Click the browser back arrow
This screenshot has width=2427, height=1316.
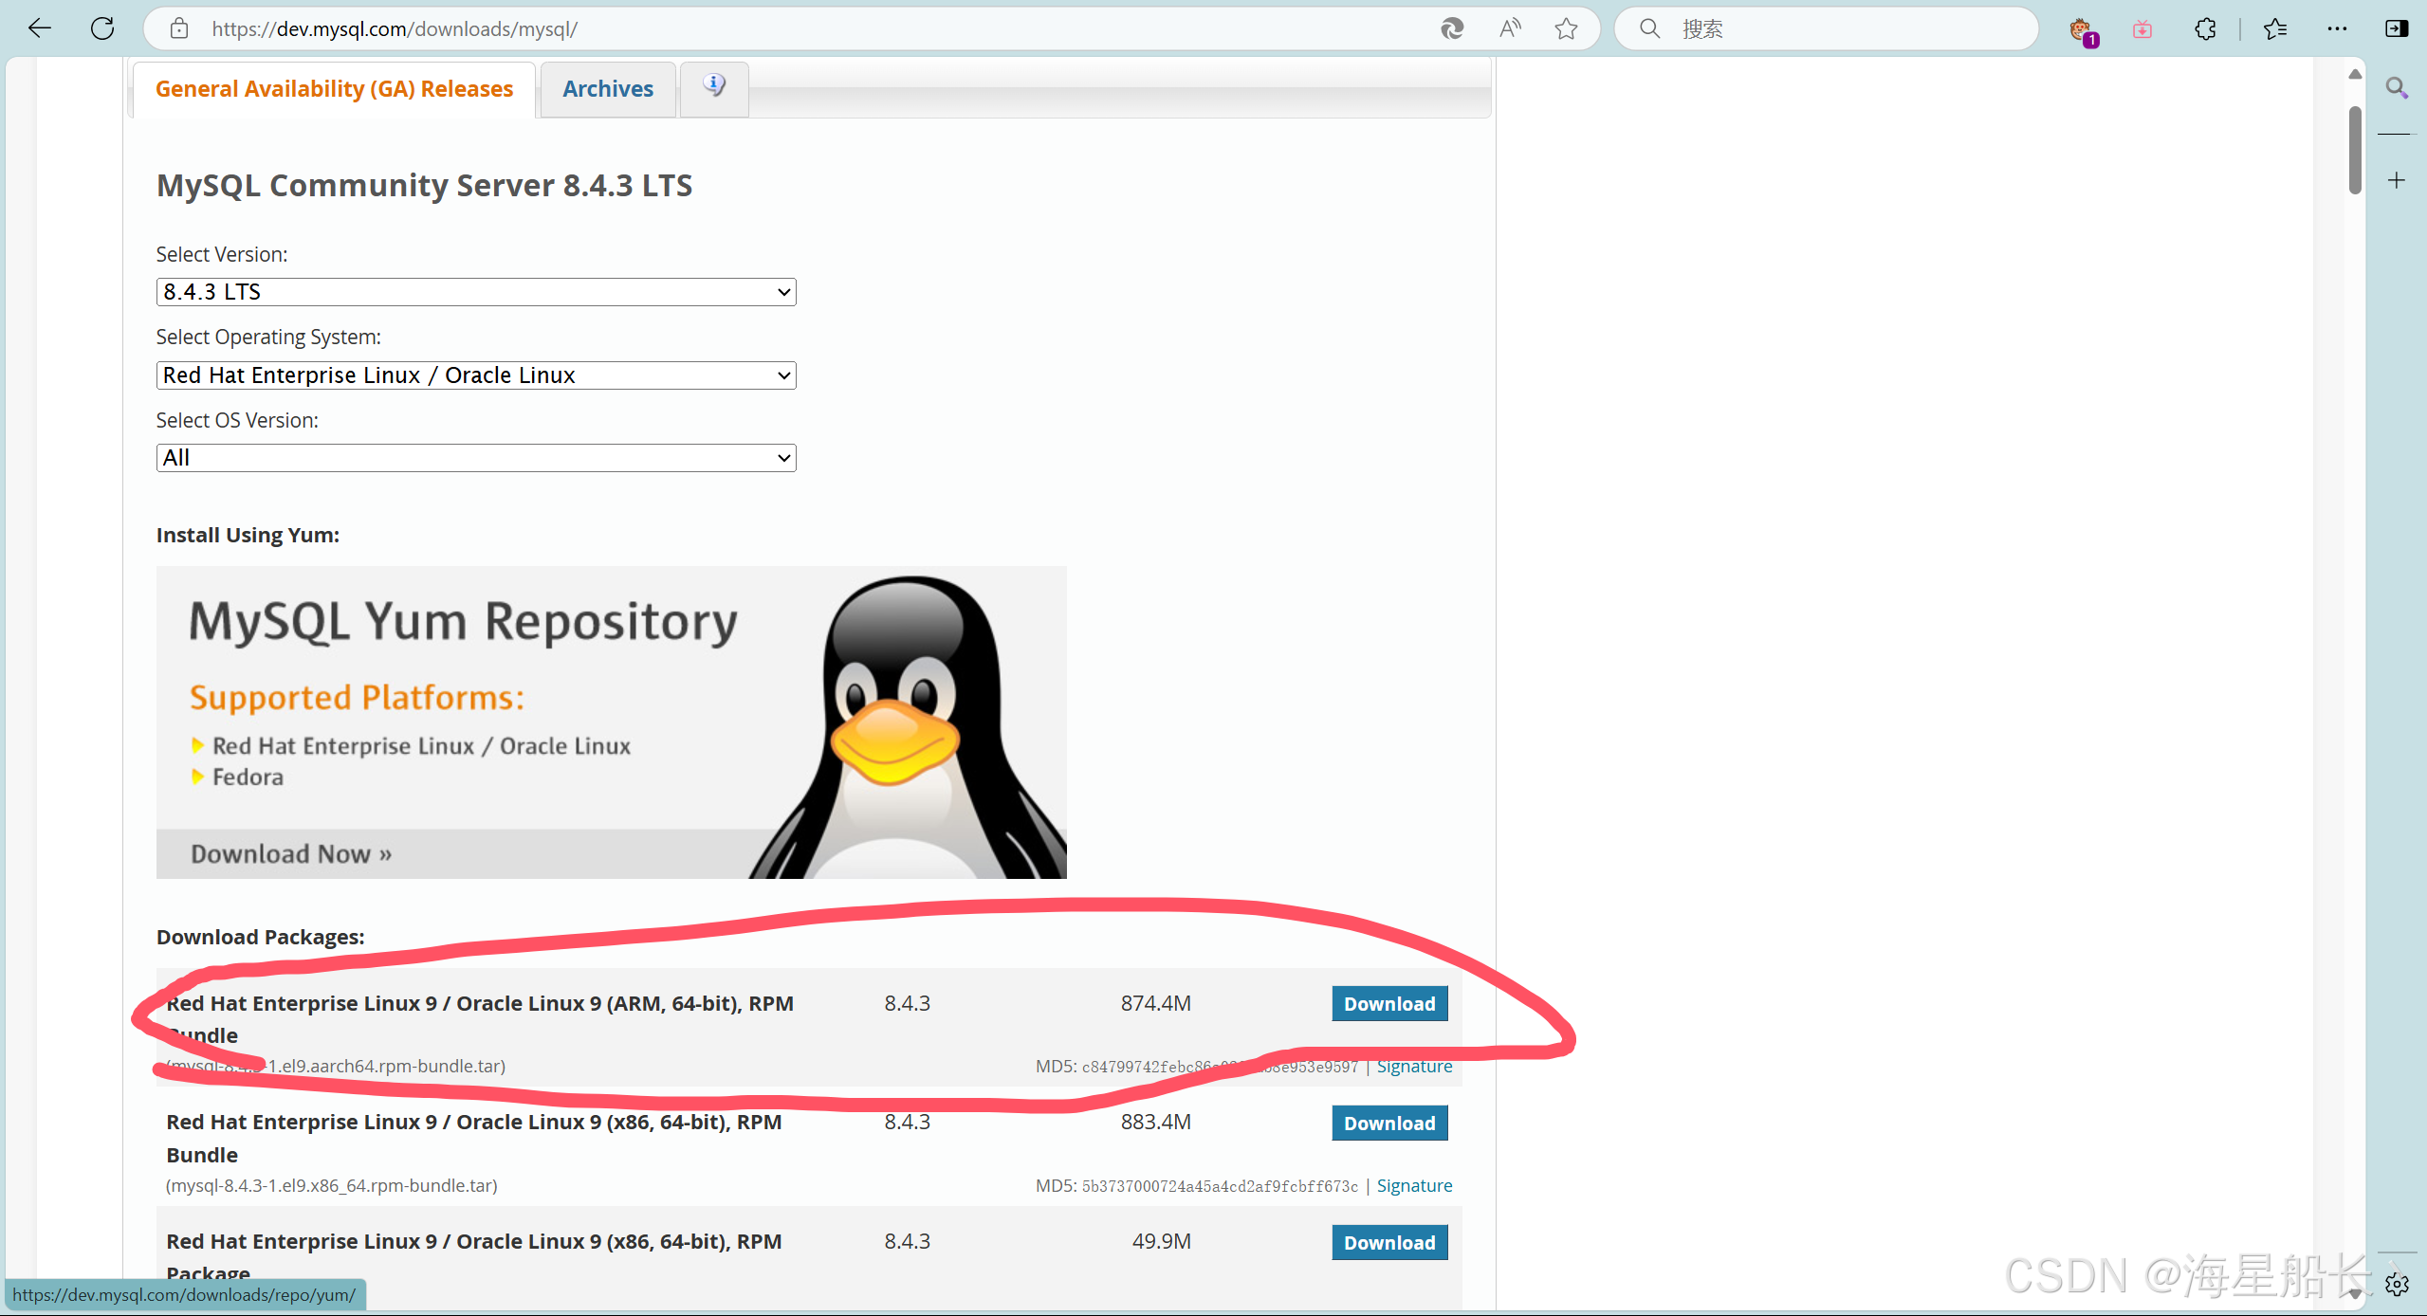pos(40,28)
